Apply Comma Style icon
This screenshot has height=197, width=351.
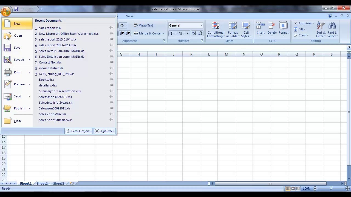(x=187, y=33)
